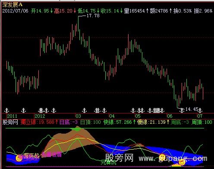Viewport: 214px width, 169px height.
Task: Click anchor marker between 2011 and 2012 labels
Action: [x=24, y=110]
